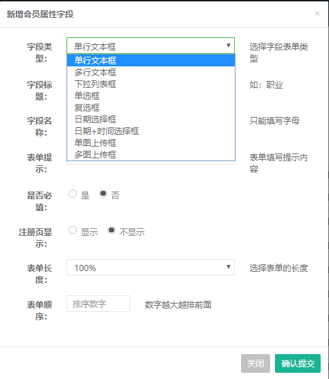Pick 下拉列表框 from the list
Screen dimensions: 329x379
coord(151,84)
